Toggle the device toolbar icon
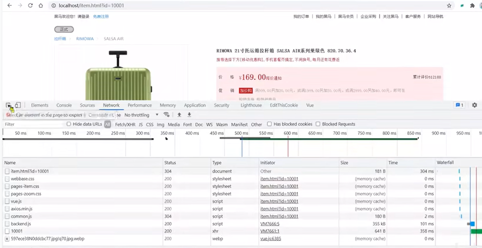Screen dimensions: 482x248 click(x=18, y=105)
